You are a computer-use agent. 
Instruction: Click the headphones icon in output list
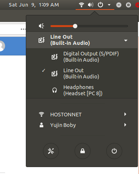click(x=55, y=90)
